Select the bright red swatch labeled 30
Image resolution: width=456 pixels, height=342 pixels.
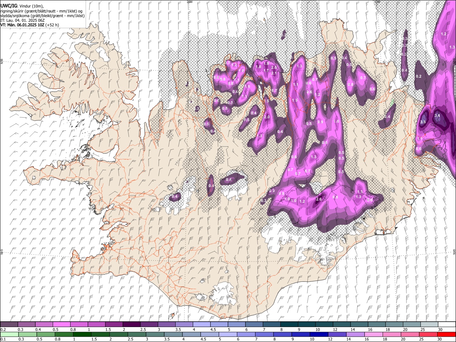point(446,335)
